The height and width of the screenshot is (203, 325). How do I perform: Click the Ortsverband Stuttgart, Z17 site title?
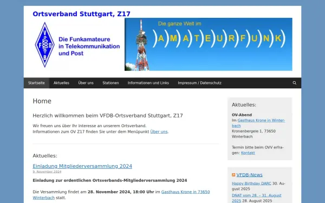click(81, 14)
